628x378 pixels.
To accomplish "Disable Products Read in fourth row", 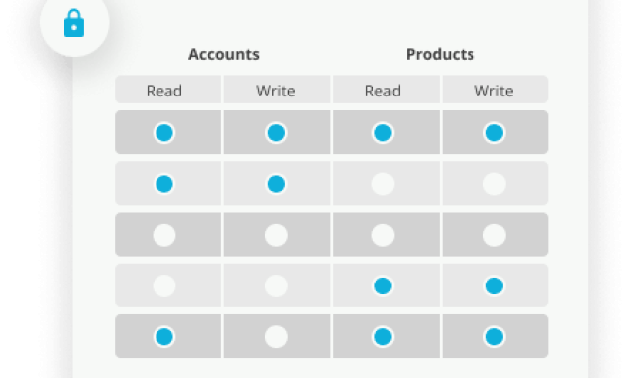I will pos(383,285).
